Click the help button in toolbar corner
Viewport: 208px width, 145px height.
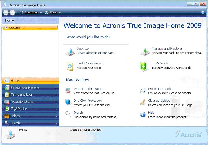[x=203, y=12]
